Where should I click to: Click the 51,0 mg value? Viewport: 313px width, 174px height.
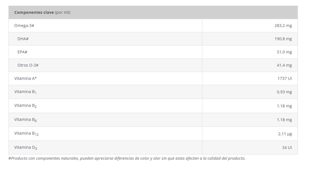(x=284, y=52)
